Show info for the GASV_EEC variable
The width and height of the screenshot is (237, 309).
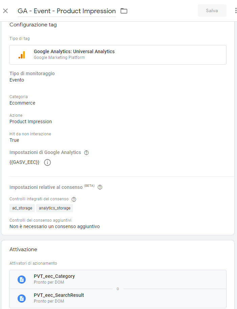pos(47,162)
